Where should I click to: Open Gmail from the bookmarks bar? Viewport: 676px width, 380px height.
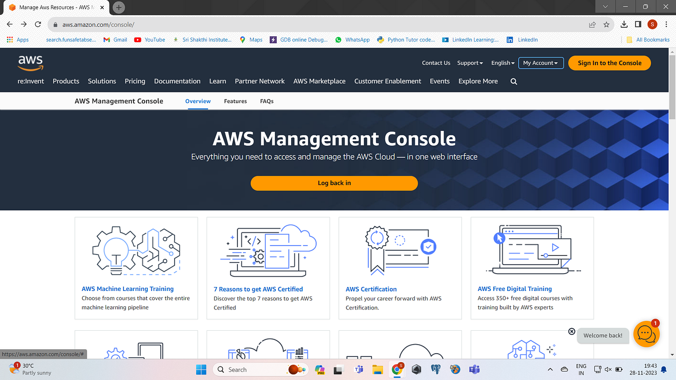pos(115,39)
